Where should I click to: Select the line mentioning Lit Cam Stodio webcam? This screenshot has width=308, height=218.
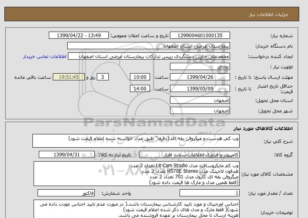(184, 166)
